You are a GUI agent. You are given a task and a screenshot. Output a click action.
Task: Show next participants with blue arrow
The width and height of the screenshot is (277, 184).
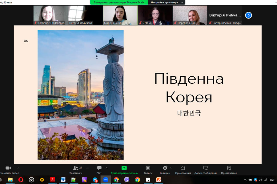pos(248,15)
